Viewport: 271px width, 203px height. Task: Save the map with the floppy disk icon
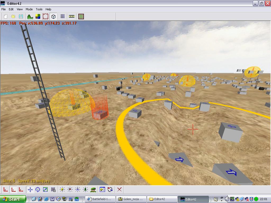point(21,16)
